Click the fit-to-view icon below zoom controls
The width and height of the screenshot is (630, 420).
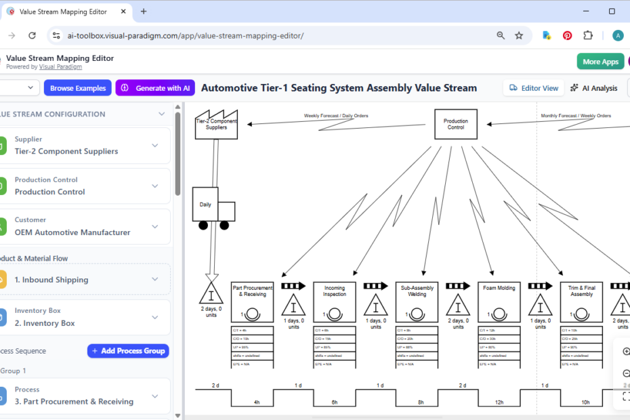[x=627, y=397]
